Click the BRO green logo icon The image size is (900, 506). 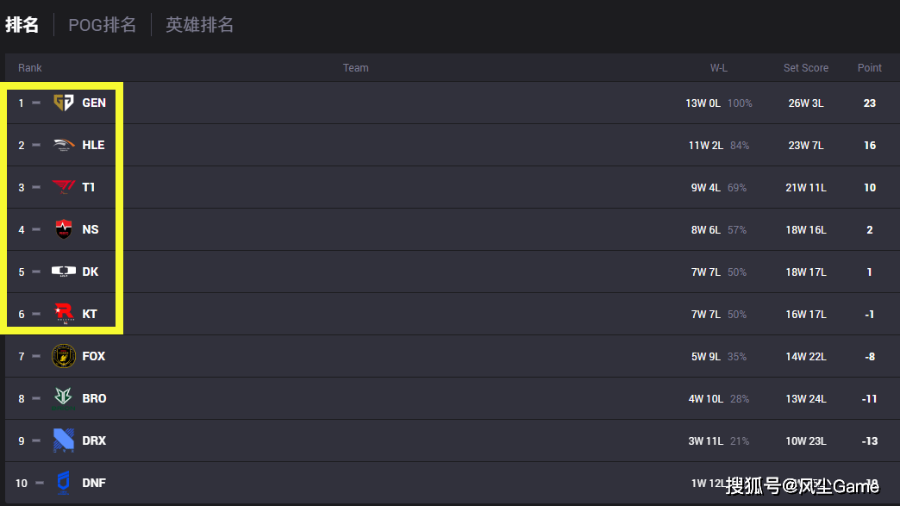64,398
